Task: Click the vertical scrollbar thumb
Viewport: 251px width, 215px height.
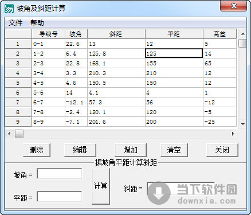Action: (243, 43)
